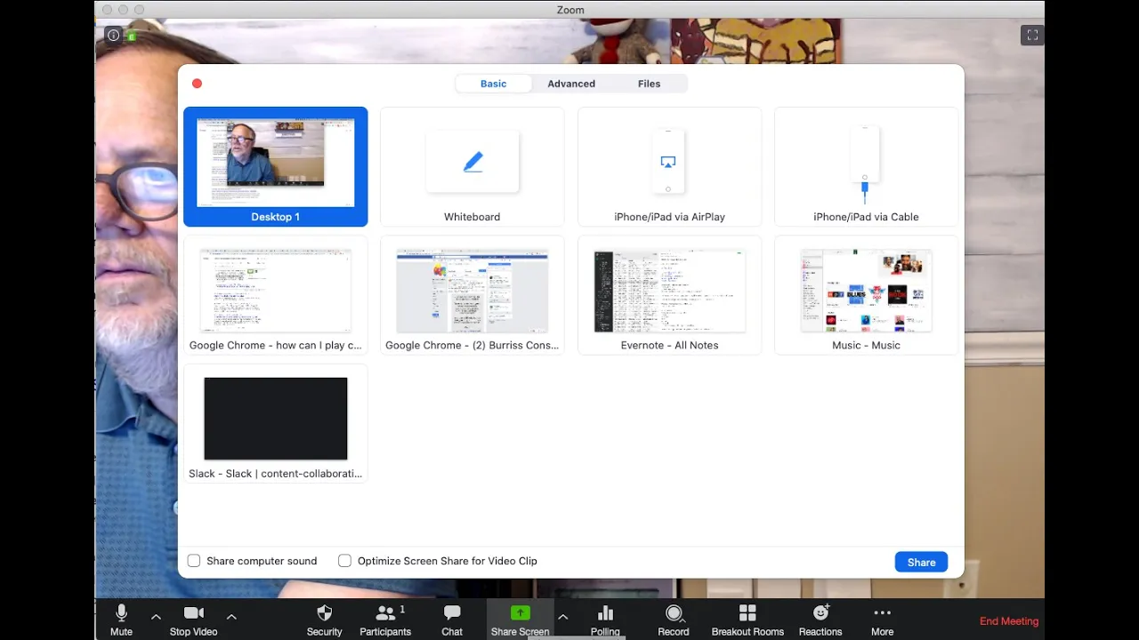Image resolution: width=1139 pixels, height=640 pixels.
Task: Select the Slack content-collaboration window
Action: coord(275,425)
